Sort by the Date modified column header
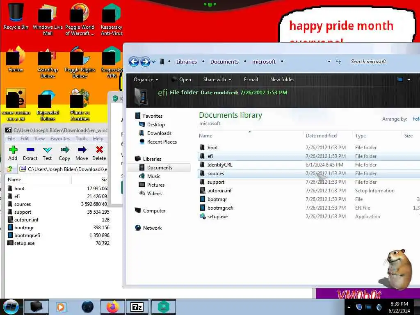The width and height of the screenshot is (420, 315). pos(321,136)
